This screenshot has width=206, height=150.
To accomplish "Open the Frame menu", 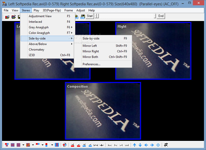I will (68, 10).
